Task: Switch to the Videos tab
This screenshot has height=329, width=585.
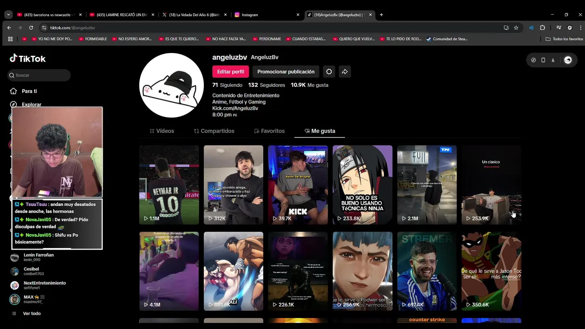Action: click(x=162, y=131)
